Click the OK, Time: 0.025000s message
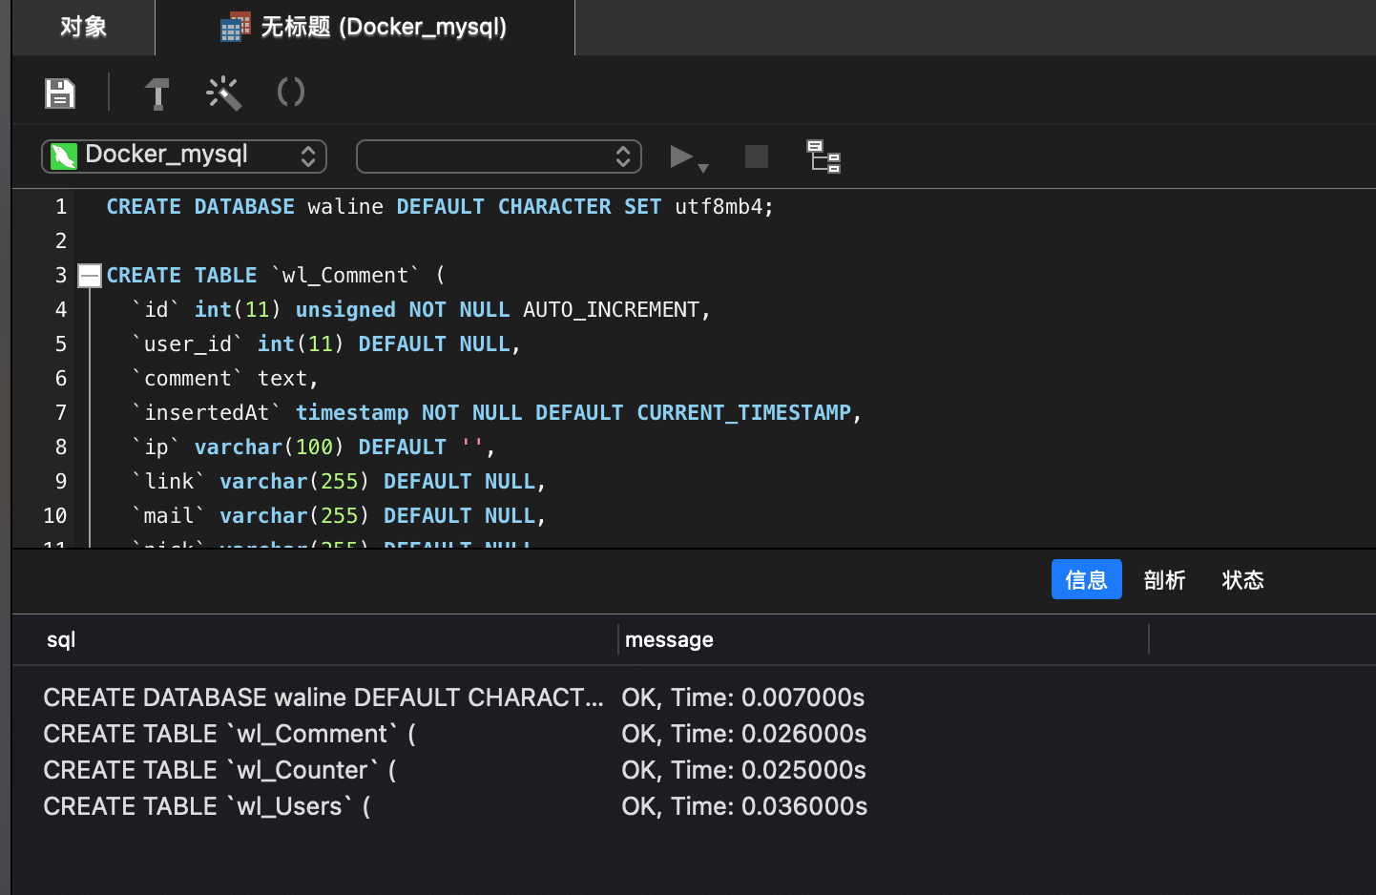 [x=744, y=770]
